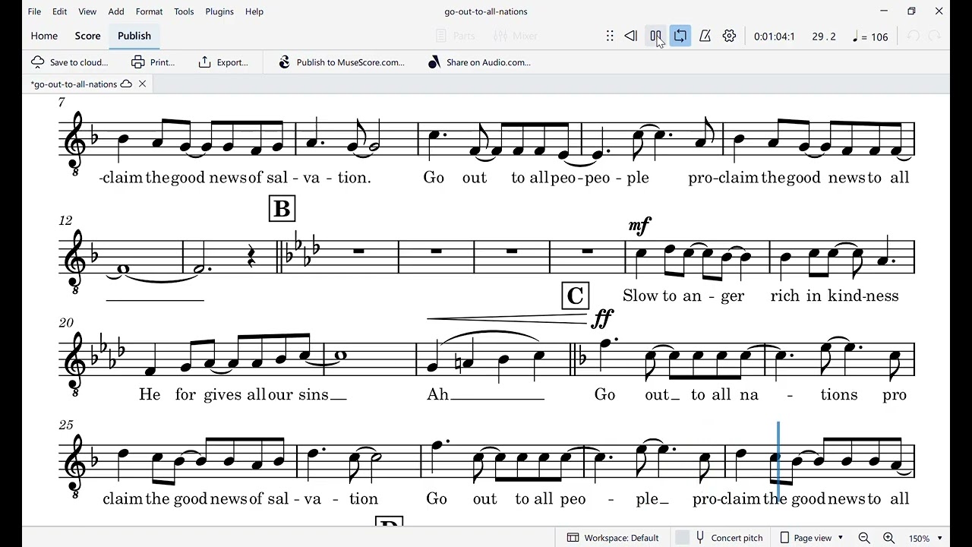972x547 pixels.
Task: Click measure number 25
Action: pos(66,425)
